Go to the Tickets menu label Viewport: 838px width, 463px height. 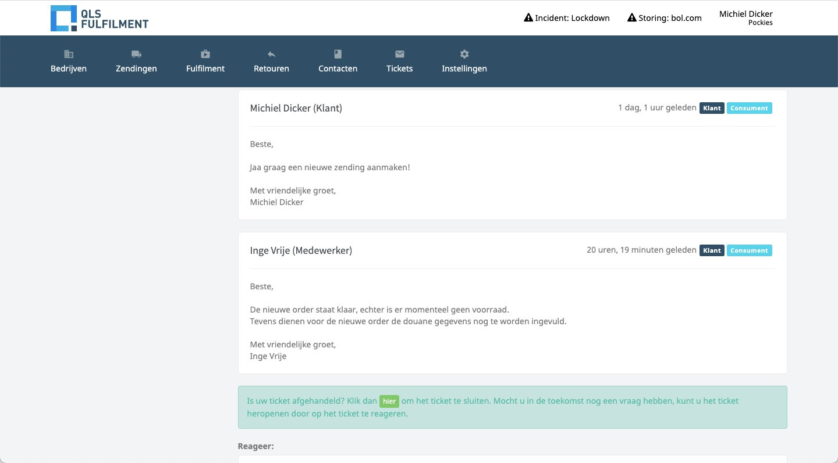(x=400, y=69)
